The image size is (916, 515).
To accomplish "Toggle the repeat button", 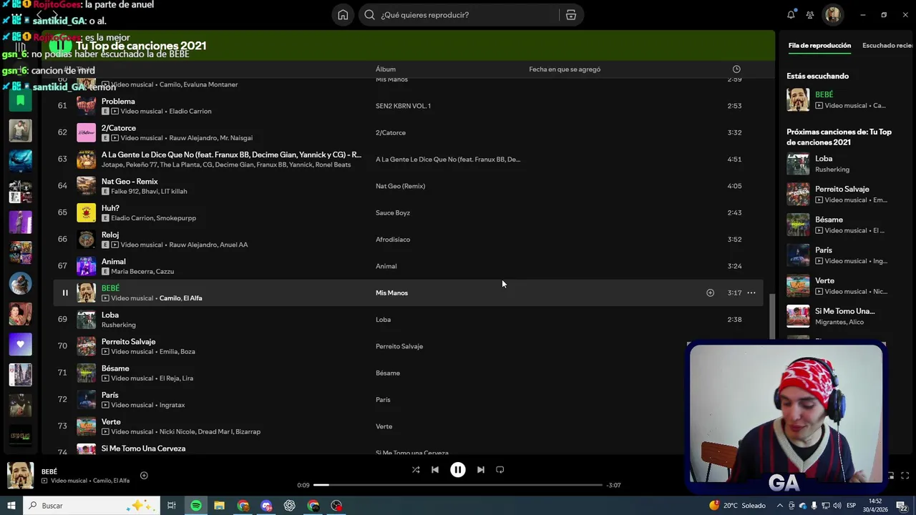I will point(500,470).
